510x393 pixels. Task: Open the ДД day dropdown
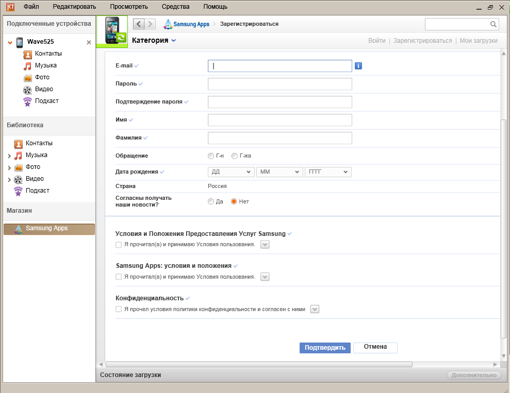231,172
